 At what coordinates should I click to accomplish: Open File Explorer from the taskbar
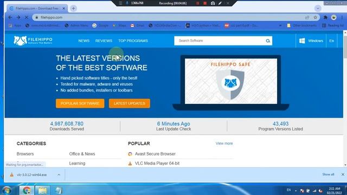click(x=42, y=190)
